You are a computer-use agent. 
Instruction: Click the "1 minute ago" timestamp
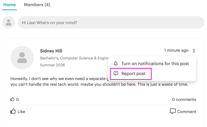click(x=176, y=50)
